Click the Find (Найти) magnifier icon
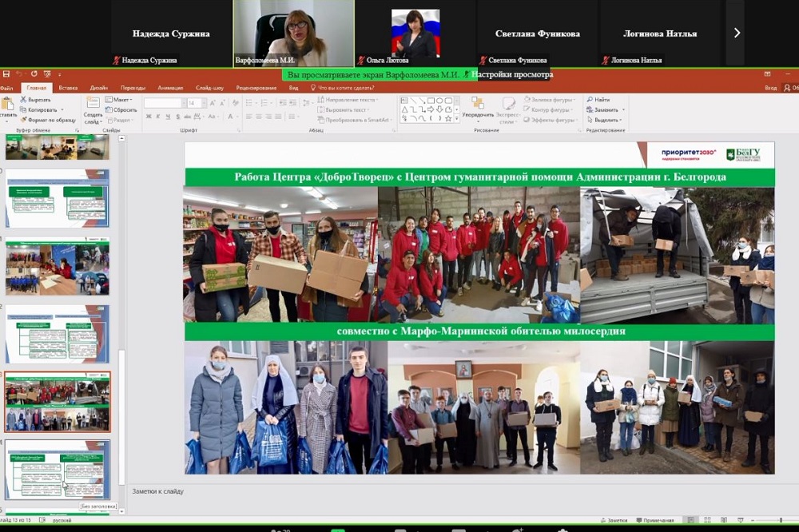This screenshot has height=532, width=799. click(590, 100)
